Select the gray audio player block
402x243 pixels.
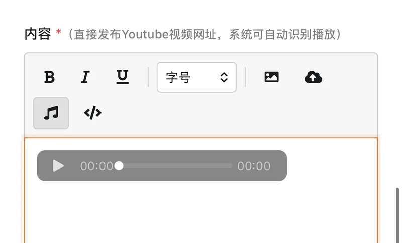pos(162,166)
